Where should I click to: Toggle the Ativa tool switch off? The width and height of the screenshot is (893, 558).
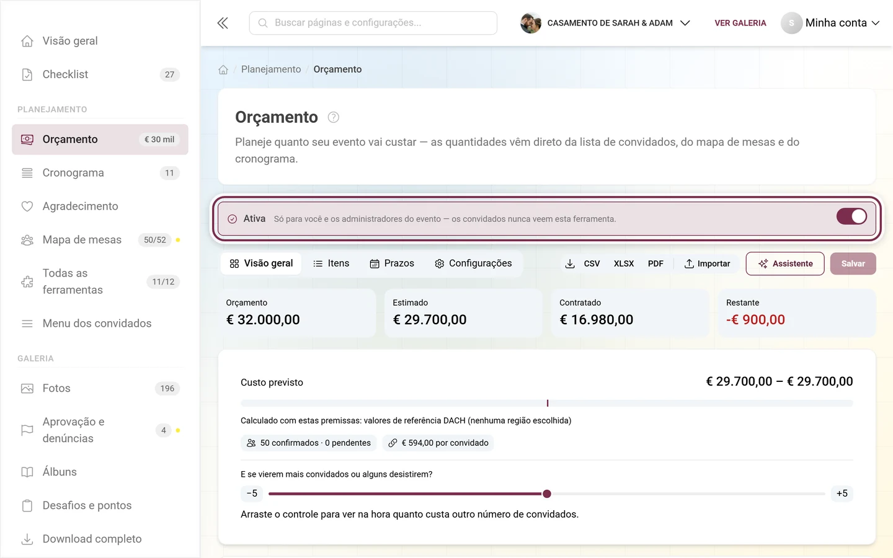[851, 216]
